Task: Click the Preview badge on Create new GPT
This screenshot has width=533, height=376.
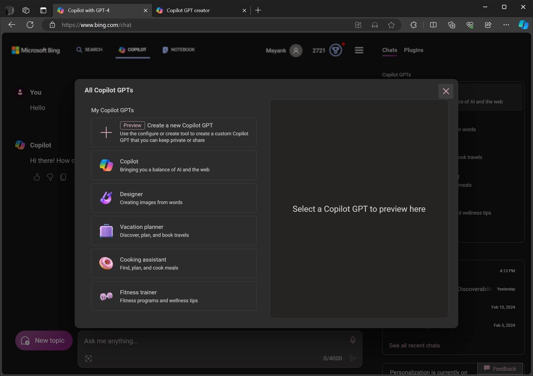Action: 132,125
